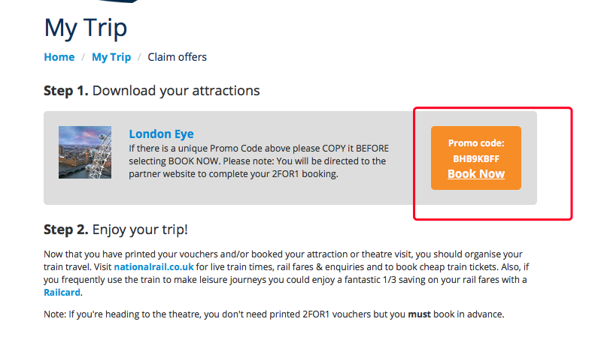Click the Home breadcrumb link

[x=59, y=57]
